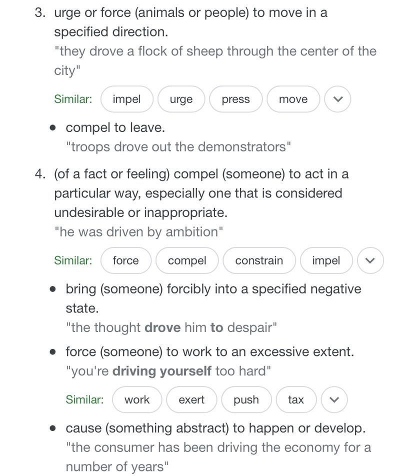The width and height of the screenshot is (400, 476).
Task: Click the 'Similar:' label beside 'work'
Action: coord(84,399)
